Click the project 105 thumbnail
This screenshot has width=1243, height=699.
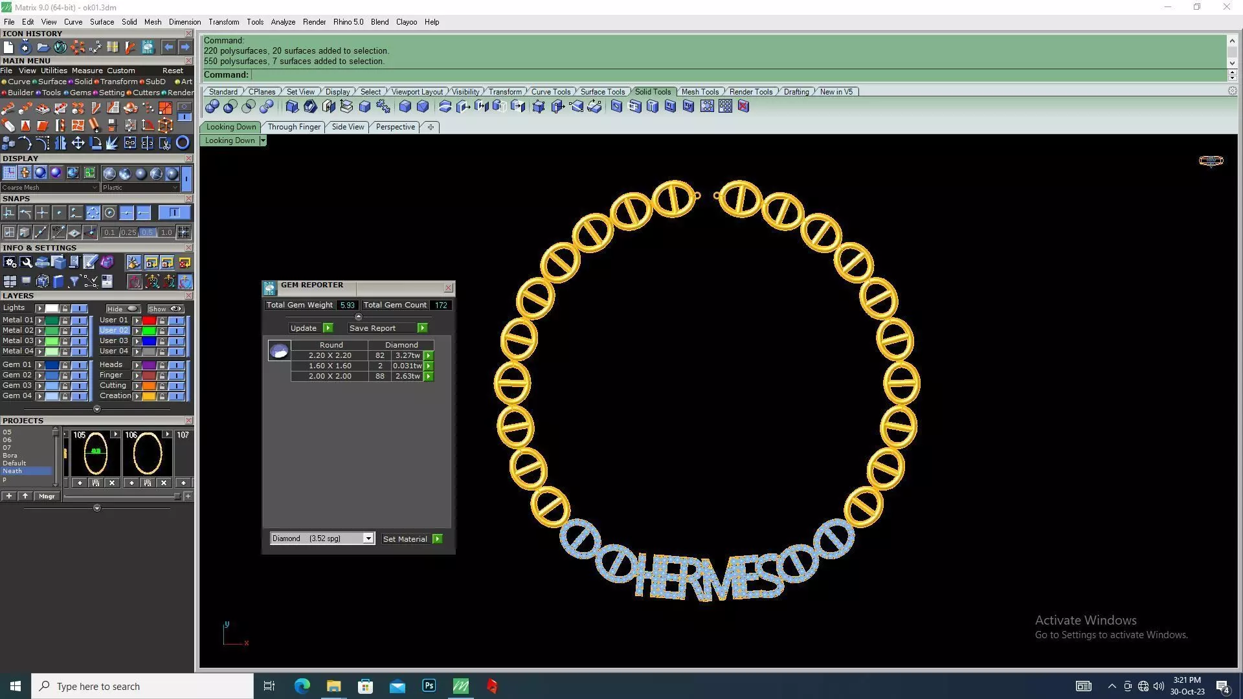(96, 455)
